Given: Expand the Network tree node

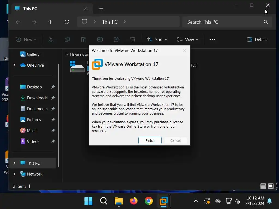Looking at the screenshot, I should pos(15,174).
